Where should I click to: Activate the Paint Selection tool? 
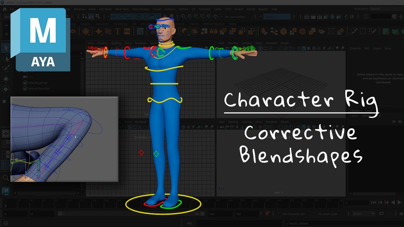click(5, 68)
